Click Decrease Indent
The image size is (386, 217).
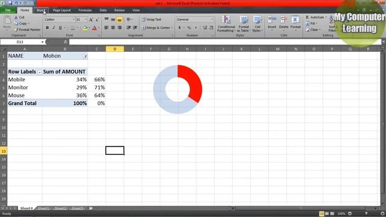(128, 28)
